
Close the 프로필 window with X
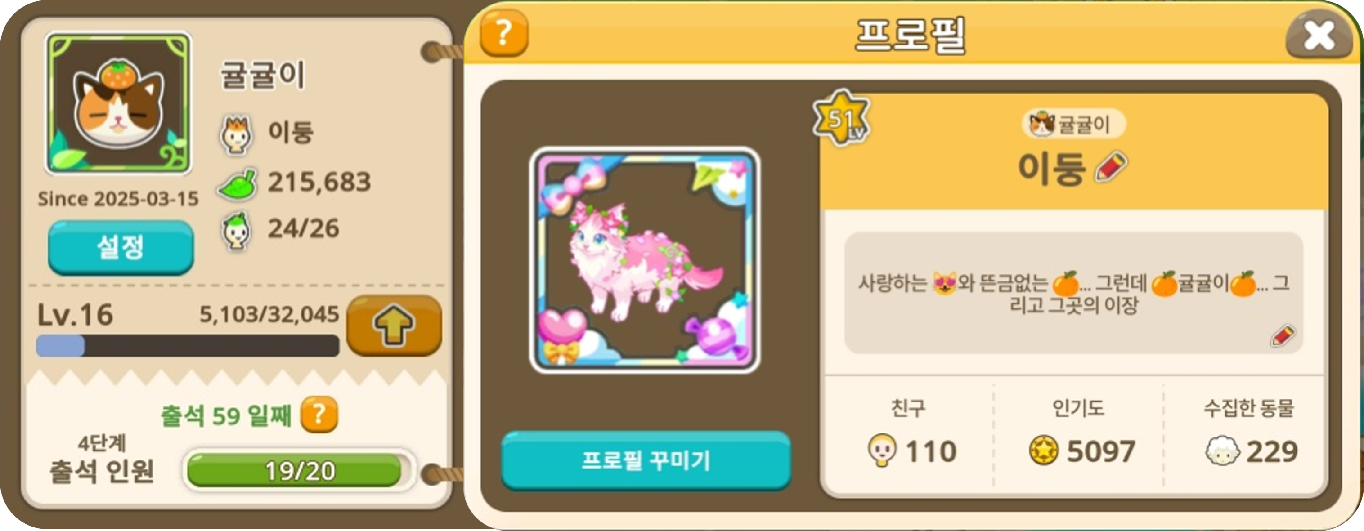pos(1319,35)
